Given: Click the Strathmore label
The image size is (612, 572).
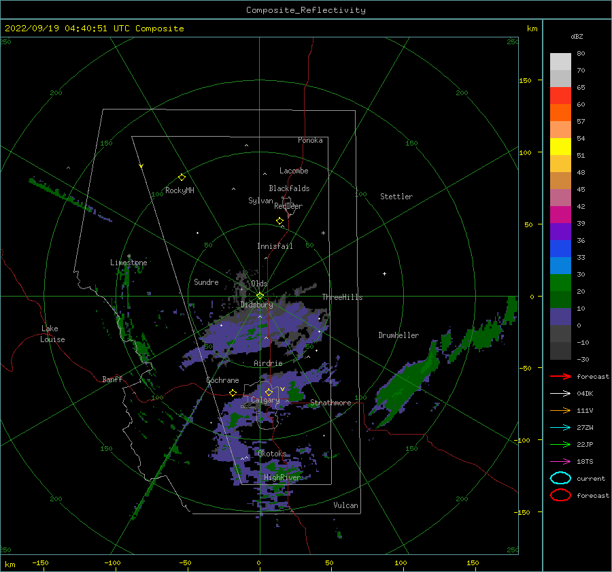Looking at the screenshot, I should click(x=330, y=403).
